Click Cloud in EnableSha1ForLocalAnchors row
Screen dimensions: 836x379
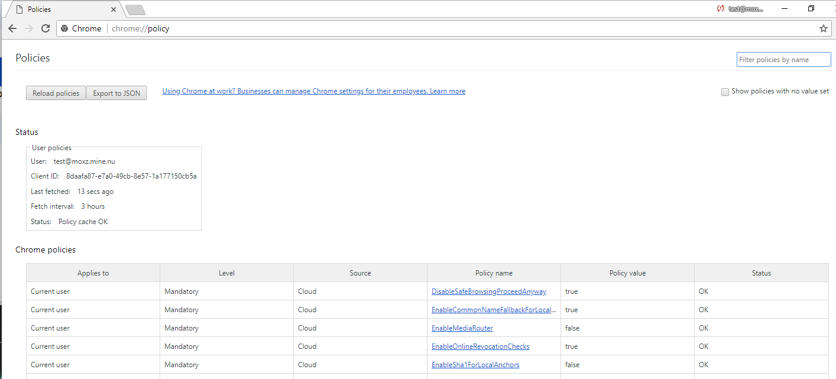[307, 365]
